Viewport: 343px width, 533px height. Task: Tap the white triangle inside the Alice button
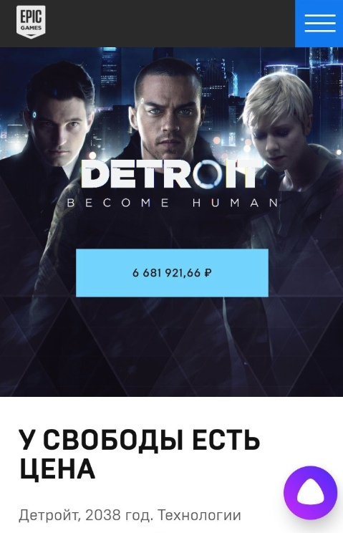coord(310,494)
